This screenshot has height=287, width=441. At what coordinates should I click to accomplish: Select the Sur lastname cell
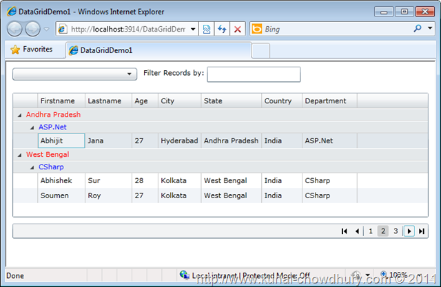(x=109, y=180)
